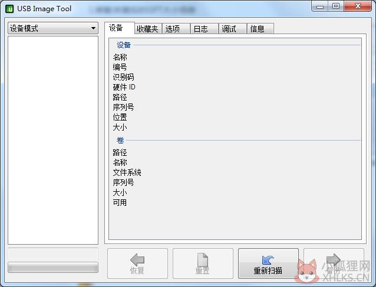The height and width of the screenshot is (287, 376).
Task: Click the 备份 backup button
Action: [x=334, y=263]
